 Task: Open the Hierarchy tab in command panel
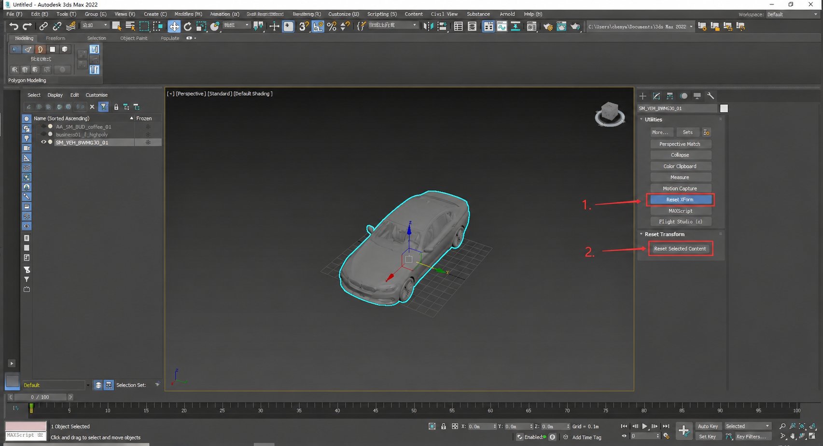670,96
